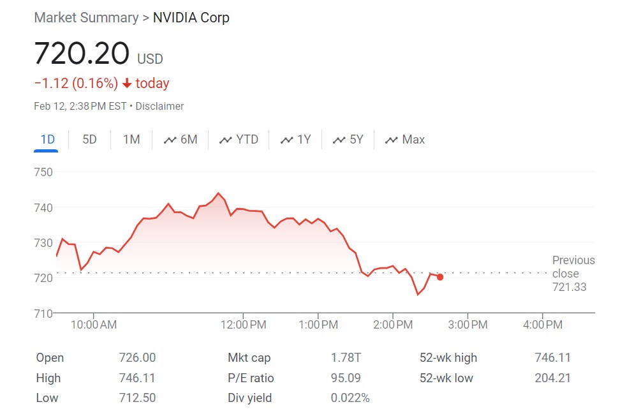This screenshot has height=416, width=641.
Task: Click the NVIDIA Corp title
Action: tap(191, 18)
